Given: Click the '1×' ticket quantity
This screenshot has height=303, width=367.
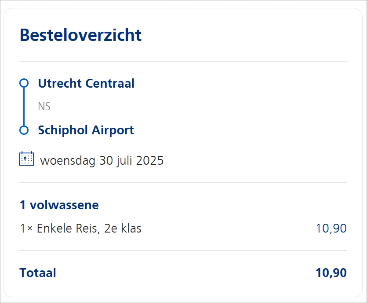Looking at the screenshot, I should pyautogui.click(x=27, y=229).
